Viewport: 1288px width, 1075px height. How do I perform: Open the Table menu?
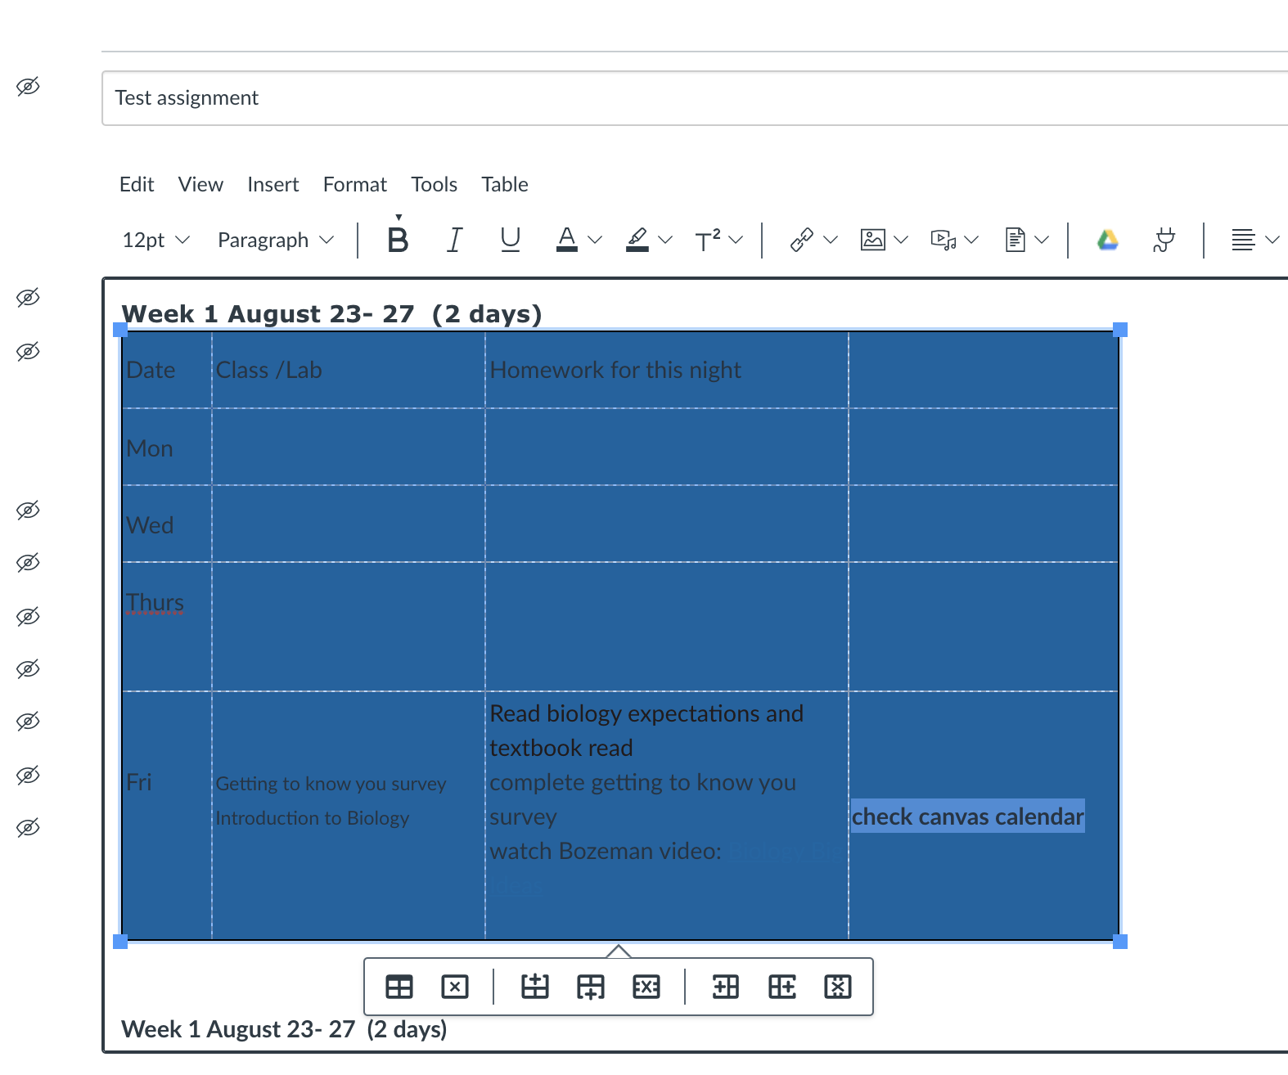505,184
